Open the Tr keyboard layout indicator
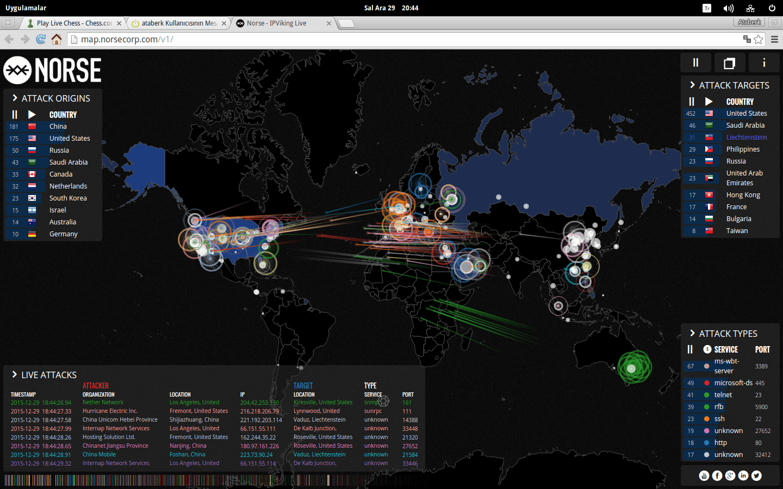The width and height of the screenshot is (783, 489). pyautogui.click(x=707, y=8)
